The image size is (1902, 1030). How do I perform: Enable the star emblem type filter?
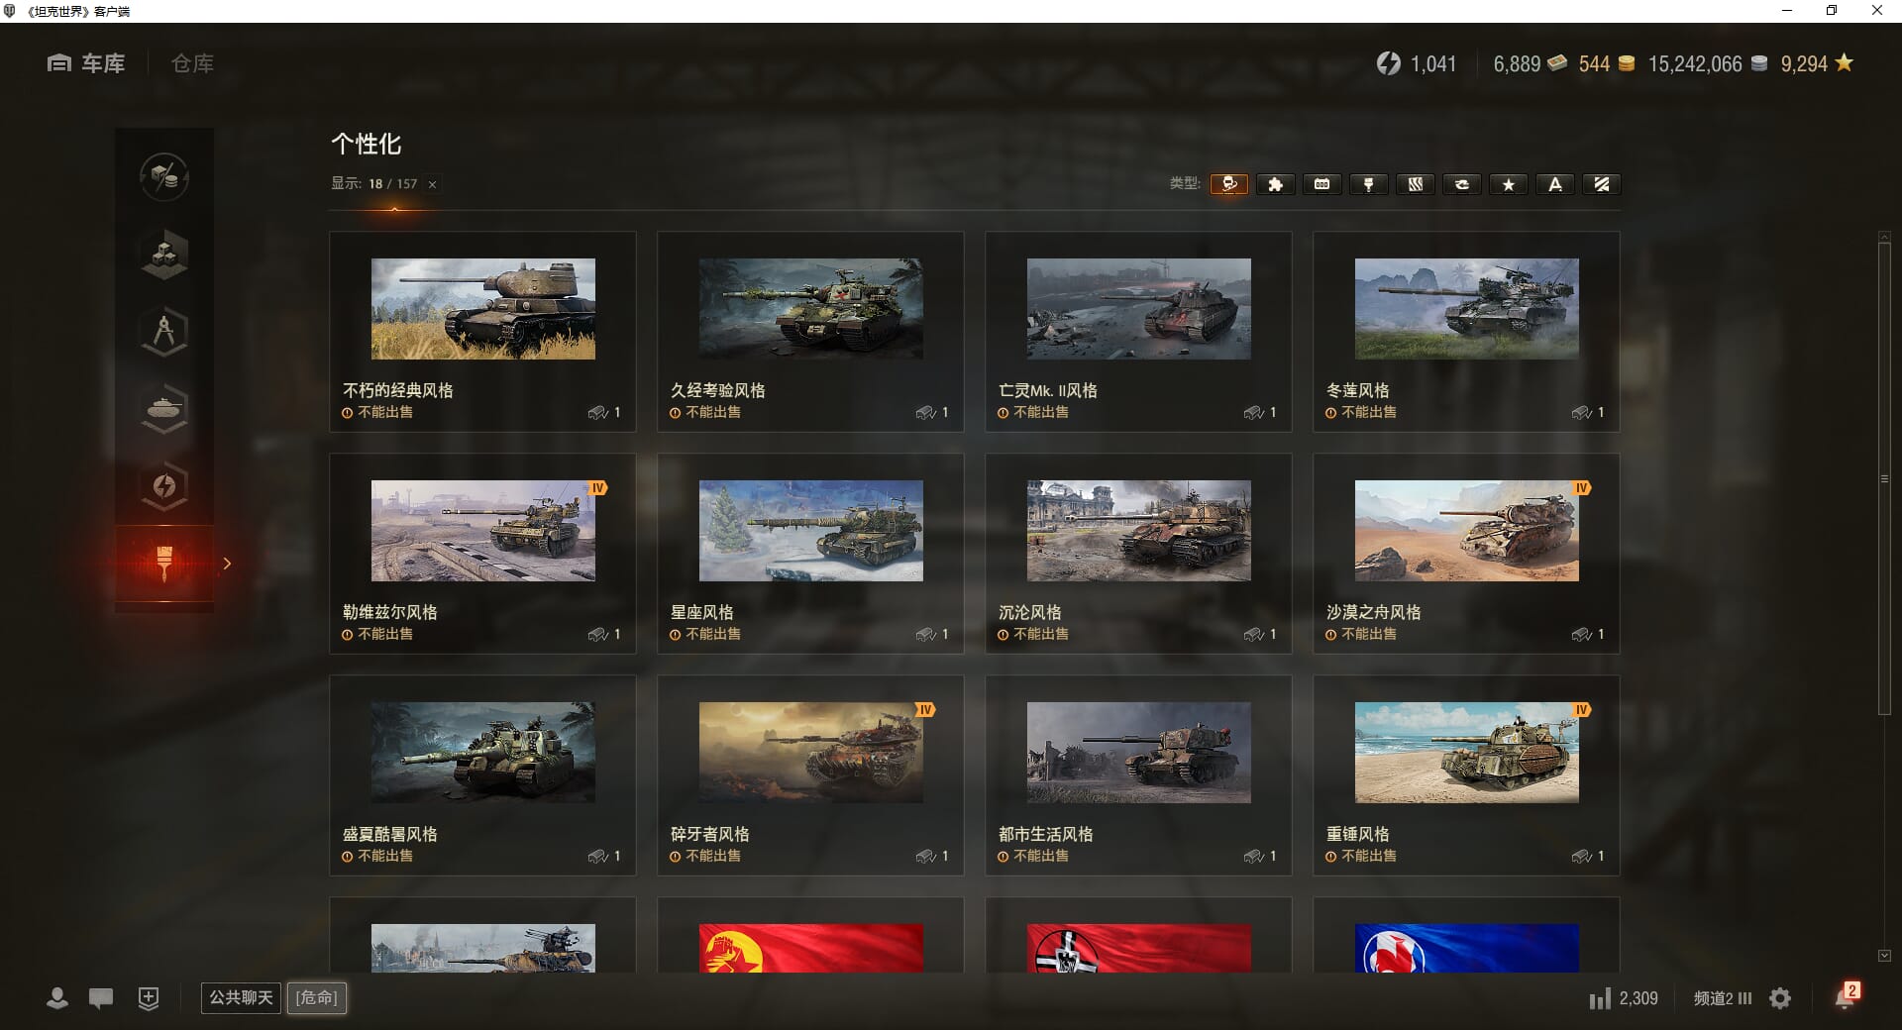(x=1508, y=184)
